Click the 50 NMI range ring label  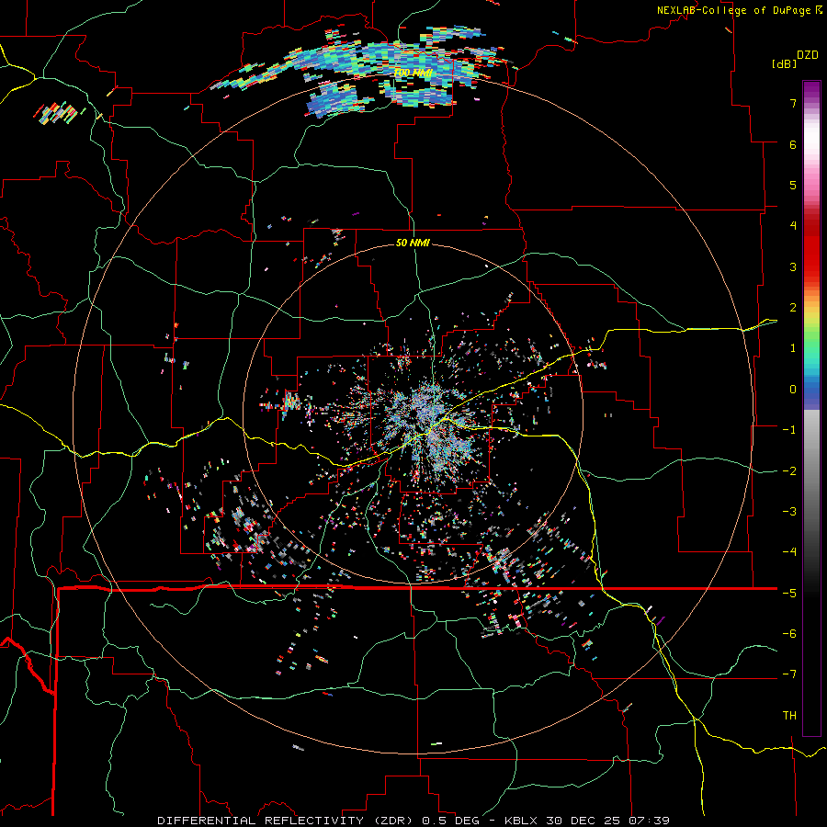(413, 244)
